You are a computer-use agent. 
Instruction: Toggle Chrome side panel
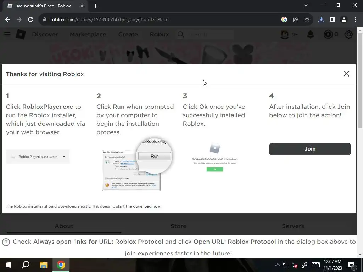333,20
